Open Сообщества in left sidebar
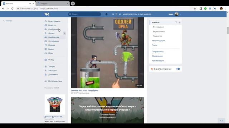The height and width of the screenshot is (128, 229). (x=53, y=37)
